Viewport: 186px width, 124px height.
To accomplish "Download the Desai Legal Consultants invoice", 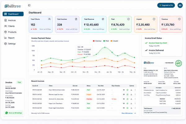I will [131, 108].
